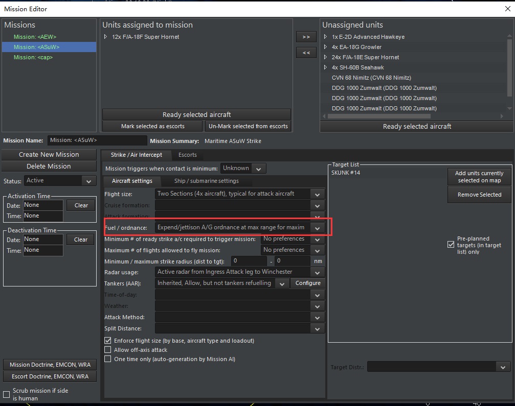Click the Deactivation Time Date field
The image size is (515, 406).
point(43,240)
